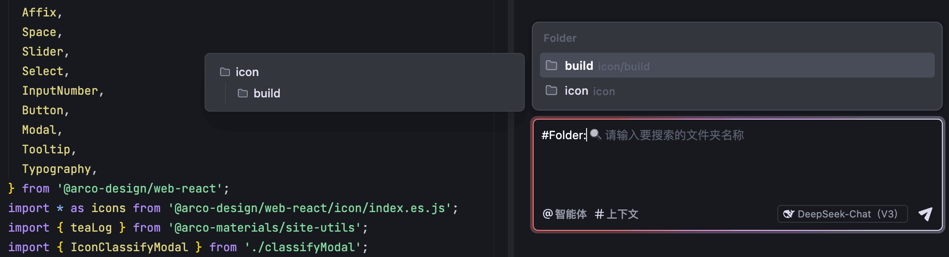Screen dimensions: 949x257
Task: Select the build folder suggestion icon/build
Action: tap(737, 65)
